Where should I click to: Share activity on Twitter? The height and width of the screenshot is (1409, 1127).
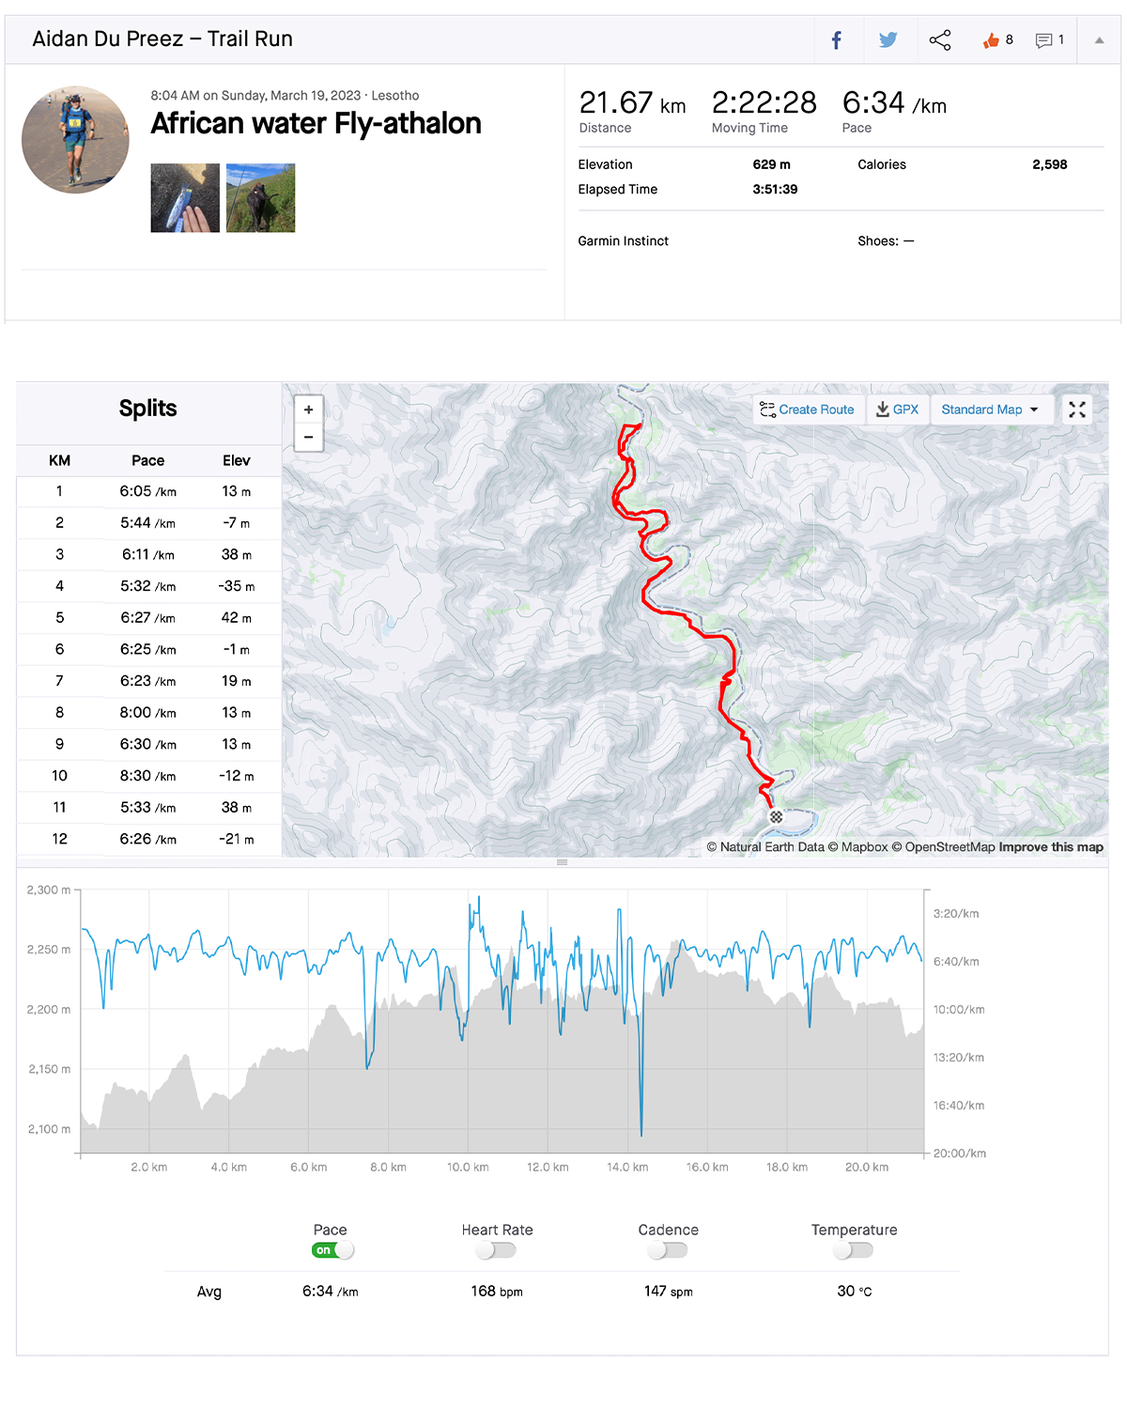pyautogui.click(x=888, y=40)
